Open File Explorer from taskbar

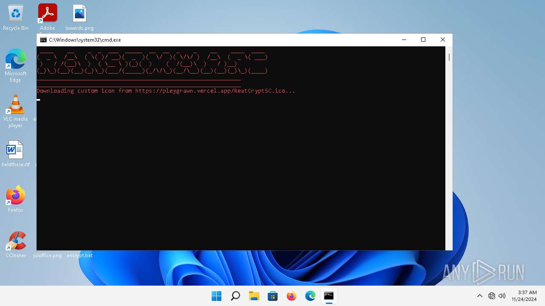click(x=254, y=296)
